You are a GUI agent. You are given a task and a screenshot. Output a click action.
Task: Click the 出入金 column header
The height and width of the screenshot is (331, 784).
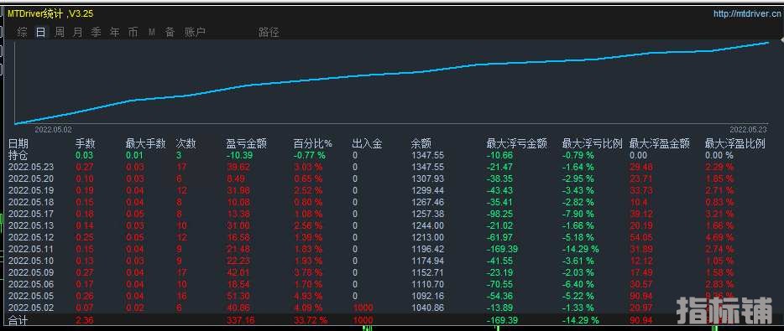tap(367, 144)
